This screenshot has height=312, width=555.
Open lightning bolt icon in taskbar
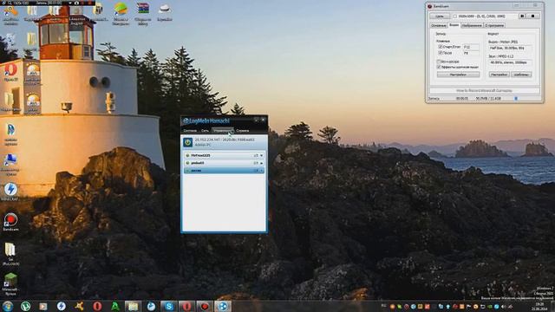[x=62, y=306]
